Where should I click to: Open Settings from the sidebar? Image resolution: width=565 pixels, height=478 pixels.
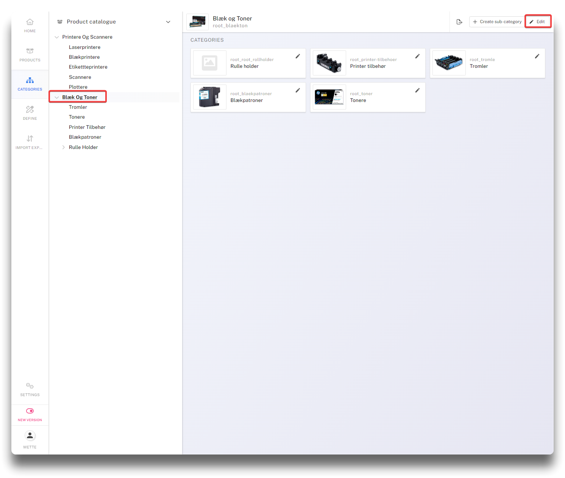(30, 389)
